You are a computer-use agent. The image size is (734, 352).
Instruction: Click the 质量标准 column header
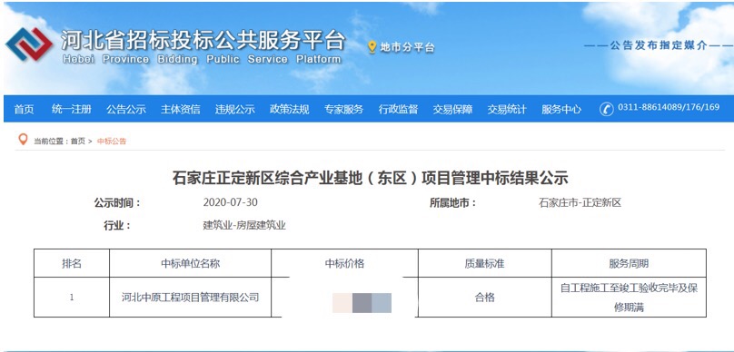click(484, 263)
